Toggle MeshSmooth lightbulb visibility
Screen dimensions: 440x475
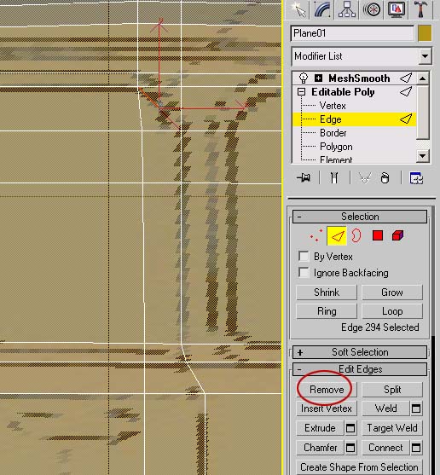click(304, 78)
